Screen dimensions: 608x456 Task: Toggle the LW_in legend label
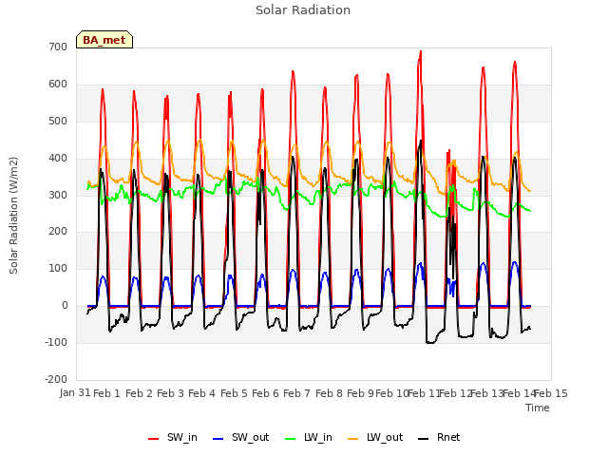pyautogui.click(x=318, y=437)
